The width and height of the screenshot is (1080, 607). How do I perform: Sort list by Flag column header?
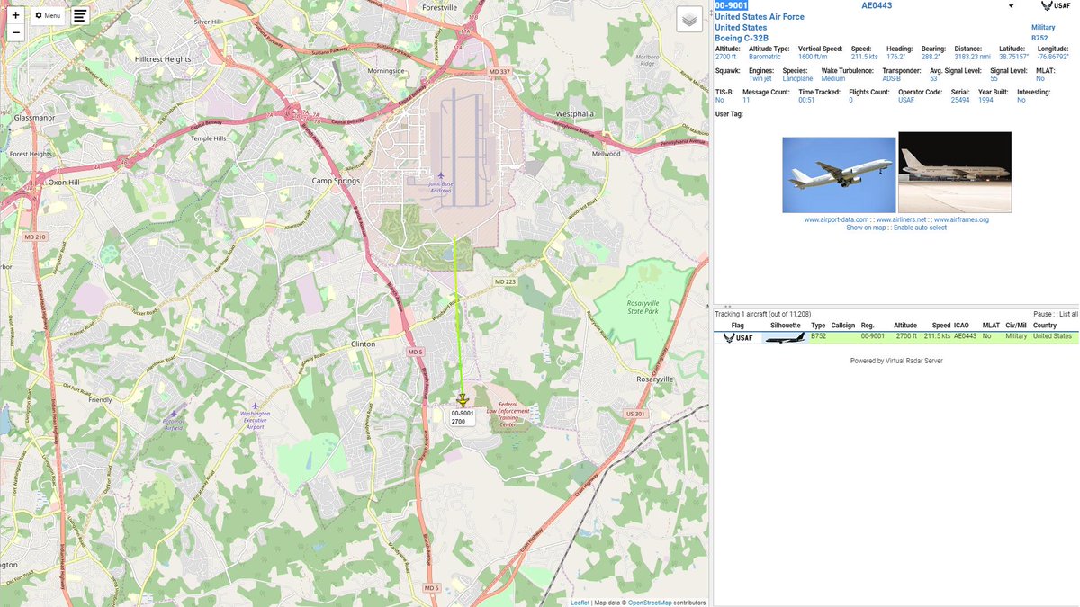[x=738, y=326]
